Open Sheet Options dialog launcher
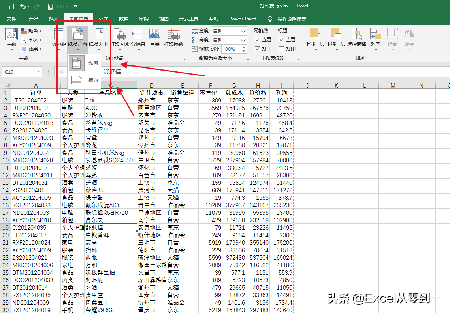The image size is (450, 313). point(298,59)
